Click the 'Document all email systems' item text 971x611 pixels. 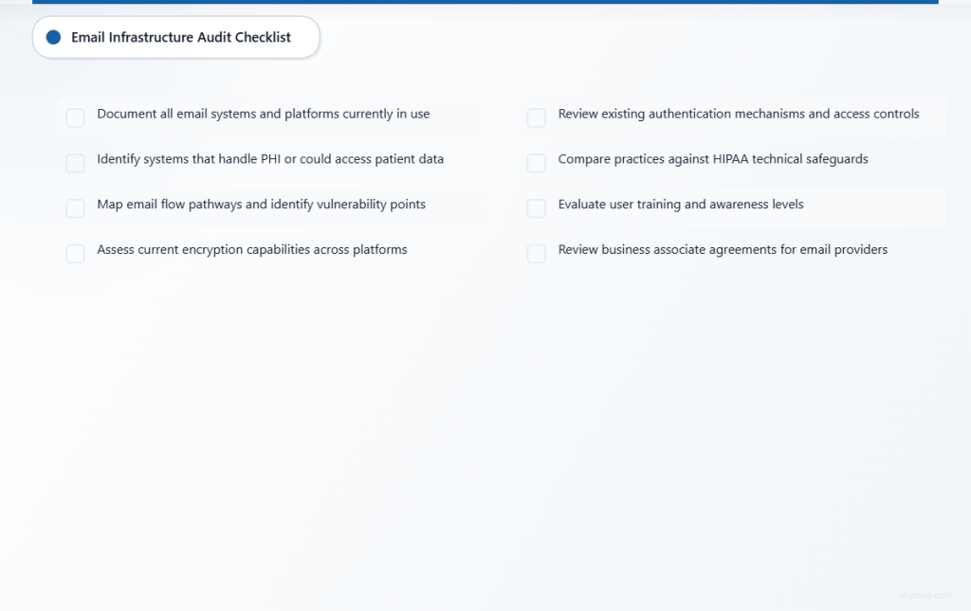(x=263, y=113)
